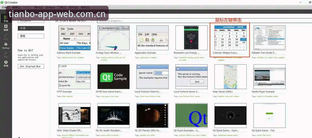Open the Qt Quick Extras - Flat thumbnail
Screen dimensions: 312x138
point(269,115)
